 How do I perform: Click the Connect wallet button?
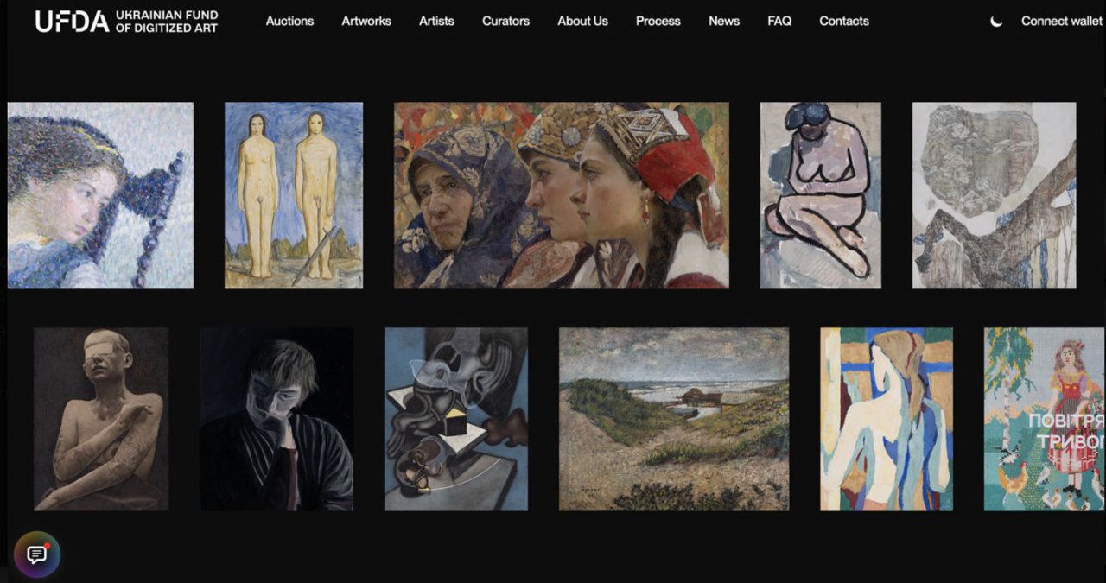click(x=1062, y=22)
